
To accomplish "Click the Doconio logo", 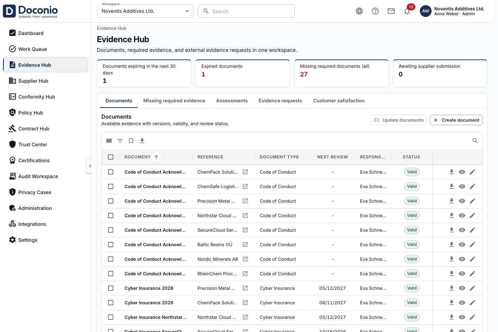I will pos(30,11).
